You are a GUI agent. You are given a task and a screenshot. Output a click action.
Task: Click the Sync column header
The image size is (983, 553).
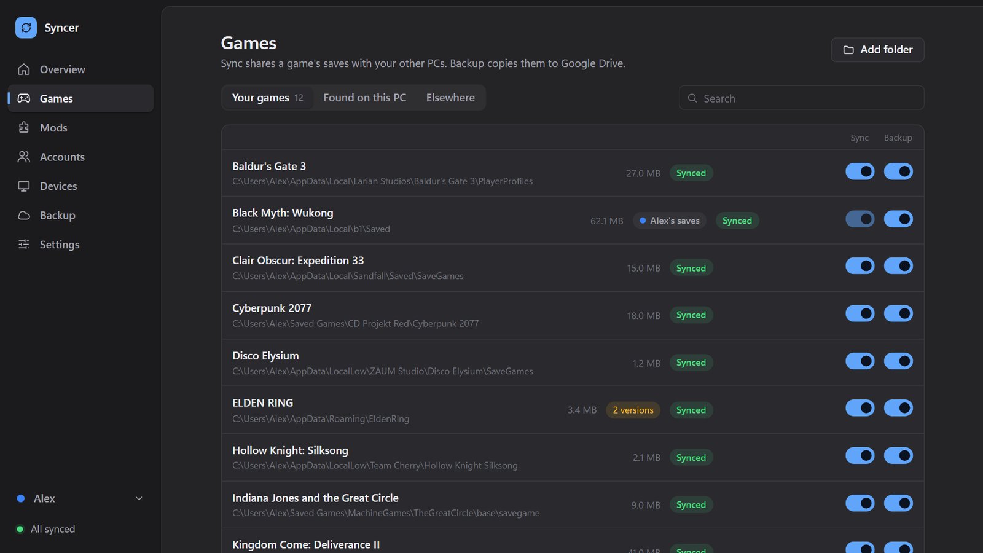(x=860, y=138)
